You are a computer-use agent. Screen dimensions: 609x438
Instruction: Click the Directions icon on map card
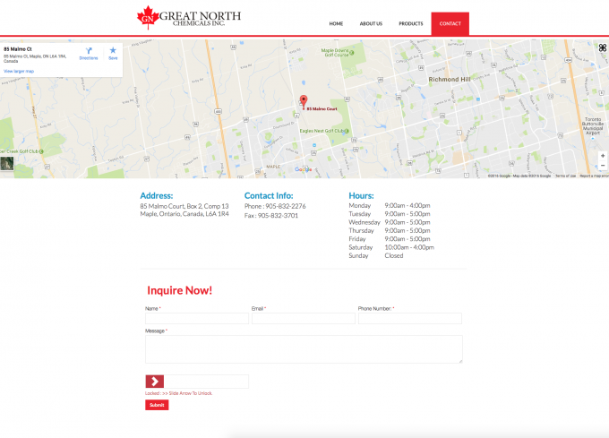pyautogui.click(x=89, y=52)
